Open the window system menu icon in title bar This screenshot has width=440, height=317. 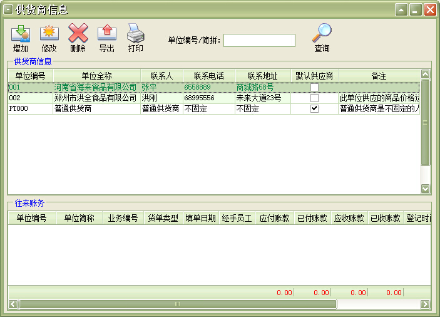pyautogui.click(x=8, y=9)
